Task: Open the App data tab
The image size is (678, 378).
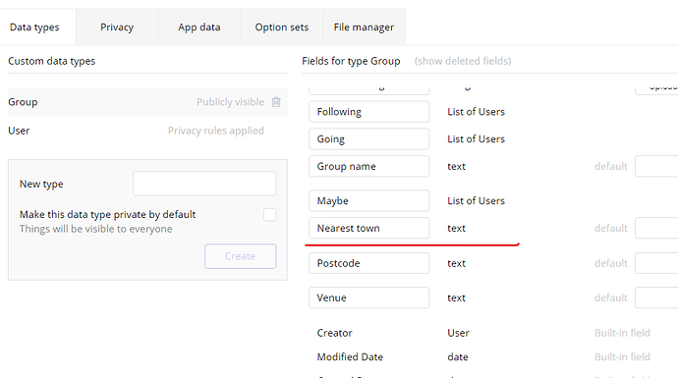Action: coord(198,27)
